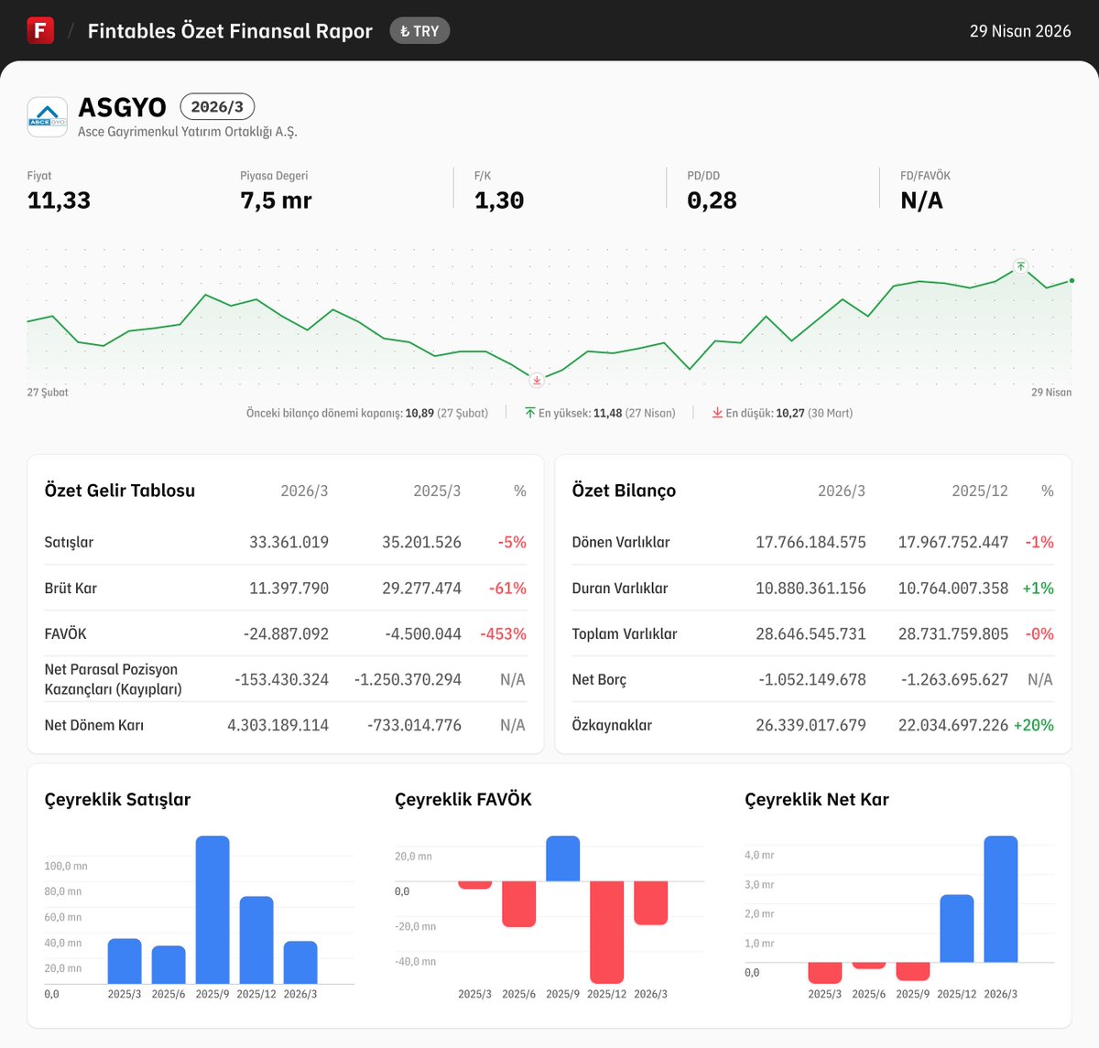Click the red lowest-price marker on chart

[x=537, y=380]
